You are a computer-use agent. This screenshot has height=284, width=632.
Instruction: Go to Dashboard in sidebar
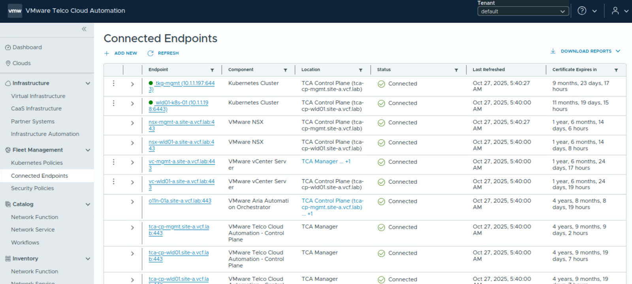[x=27, y=47]
